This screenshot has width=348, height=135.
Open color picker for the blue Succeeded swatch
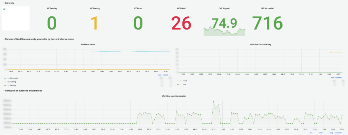(x=5, y=78)
